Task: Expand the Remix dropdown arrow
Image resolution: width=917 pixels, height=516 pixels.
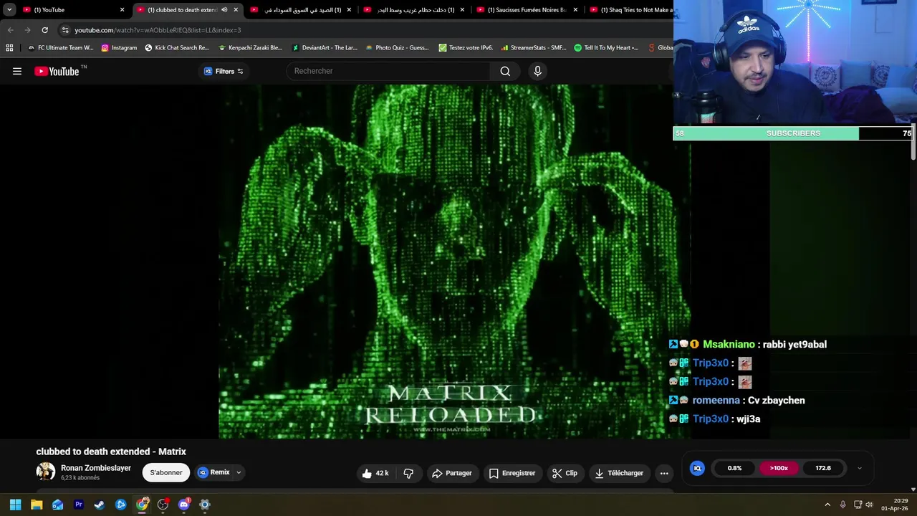Action: point(239,472)
